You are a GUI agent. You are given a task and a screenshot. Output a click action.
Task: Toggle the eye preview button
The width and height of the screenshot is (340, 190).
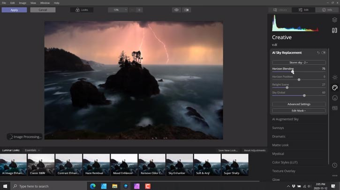pos(176,10)
